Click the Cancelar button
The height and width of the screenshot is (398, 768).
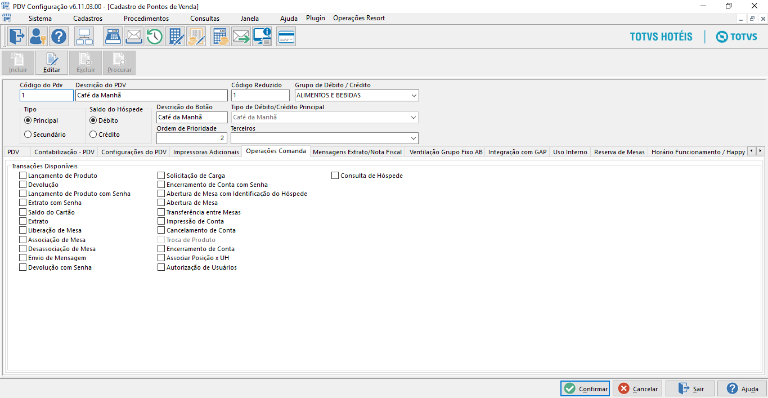637,388
